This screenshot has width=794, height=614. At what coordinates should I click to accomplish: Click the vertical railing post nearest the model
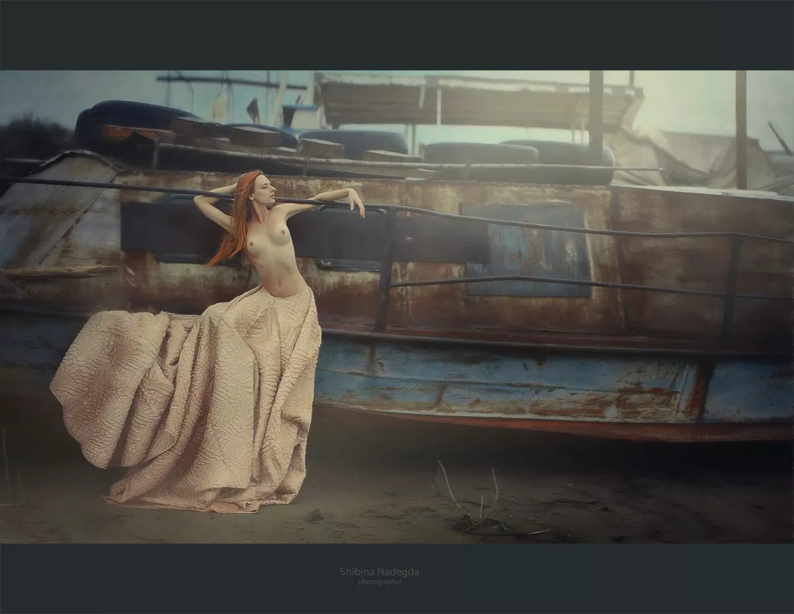tap(385, 271)
